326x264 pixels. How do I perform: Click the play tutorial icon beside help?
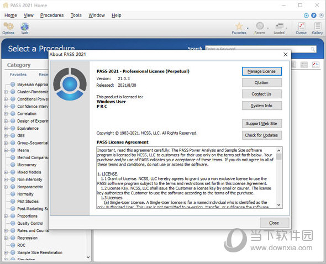[306, 15]
